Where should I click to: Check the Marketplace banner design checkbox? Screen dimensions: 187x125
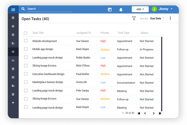(26, 82)
